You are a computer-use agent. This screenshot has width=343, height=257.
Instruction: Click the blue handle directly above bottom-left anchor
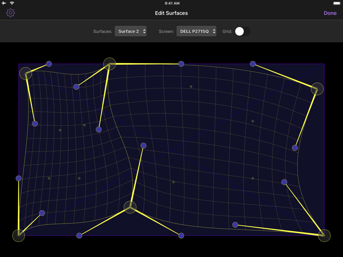(19, 178)
